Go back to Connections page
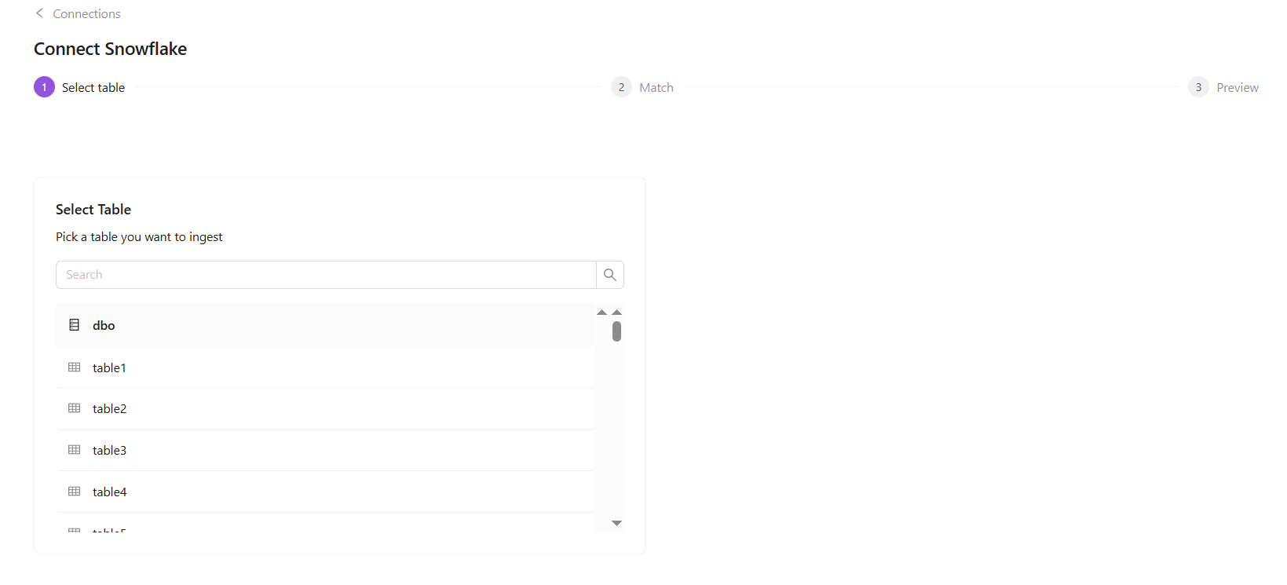1287x585 pixels. 86,14
